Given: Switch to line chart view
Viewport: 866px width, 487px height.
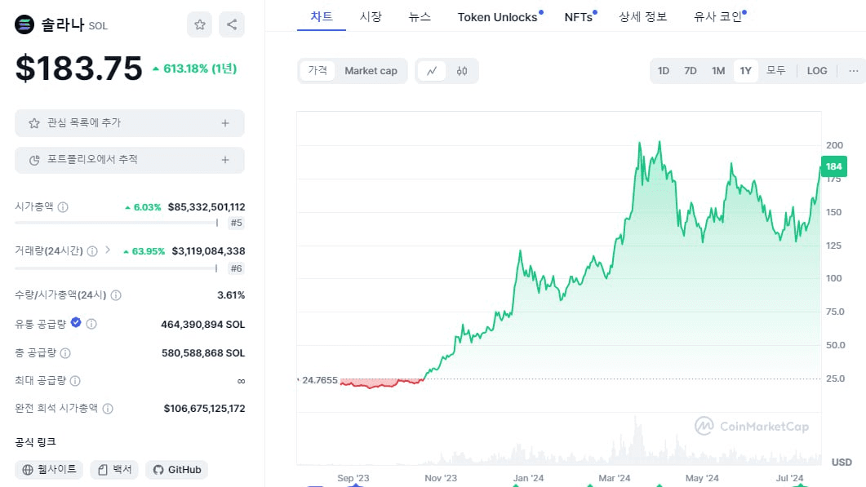Looking at the screenshot, I should click(x=432, y=71).
